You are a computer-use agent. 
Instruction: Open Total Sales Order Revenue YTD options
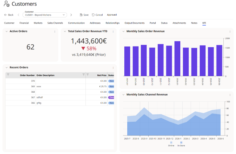click(x=113, y=32)
